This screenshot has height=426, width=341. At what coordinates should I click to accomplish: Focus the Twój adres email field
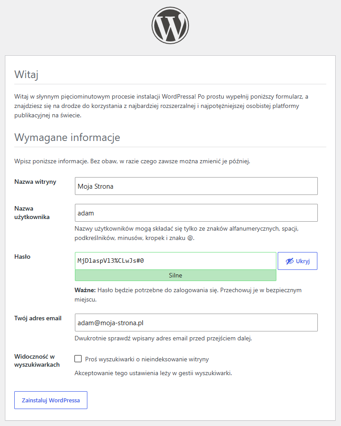tap(196, 323)
